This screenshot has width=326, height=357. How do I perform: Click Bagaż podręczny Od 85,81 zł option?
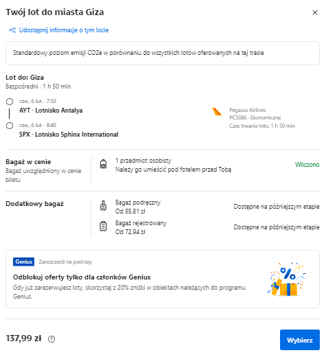click(x=138, y=207)
